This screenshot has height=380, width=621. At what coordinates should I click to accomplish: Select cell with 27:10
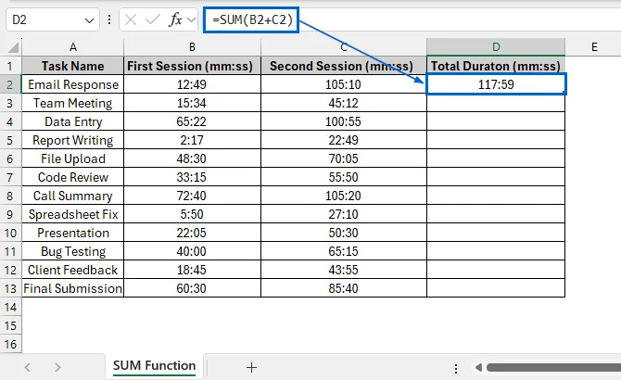tap(343, 214)
